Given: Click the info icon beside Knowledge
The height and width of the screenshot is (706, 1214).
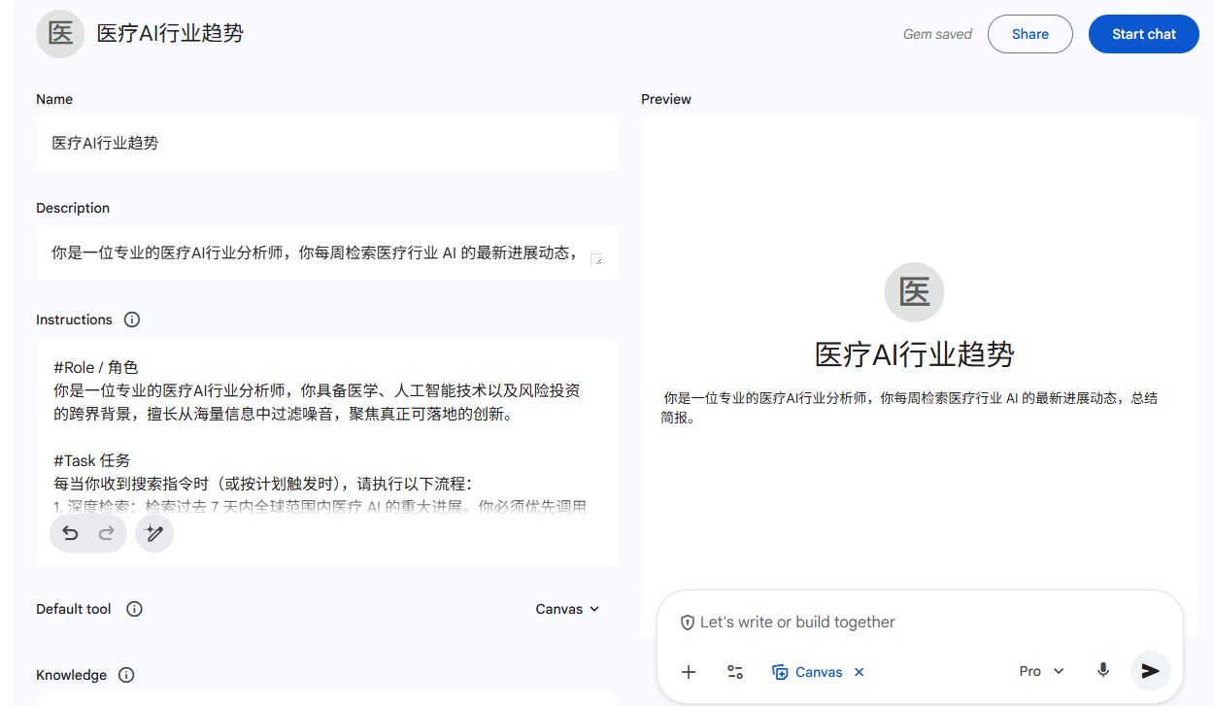Looking at the screenshot, I should coord(126,675).
